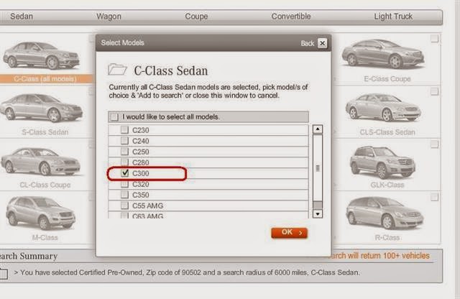
Task: Select the S-Class Sedan car image
Action: pos(41,108)
